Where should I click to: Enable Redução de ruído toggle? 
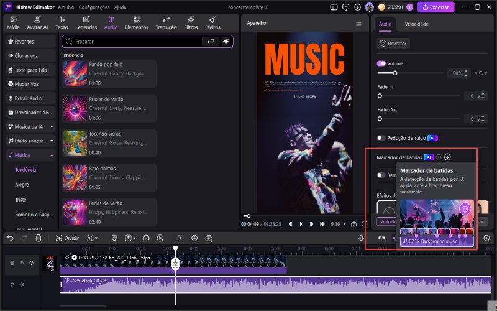point(381,138)
